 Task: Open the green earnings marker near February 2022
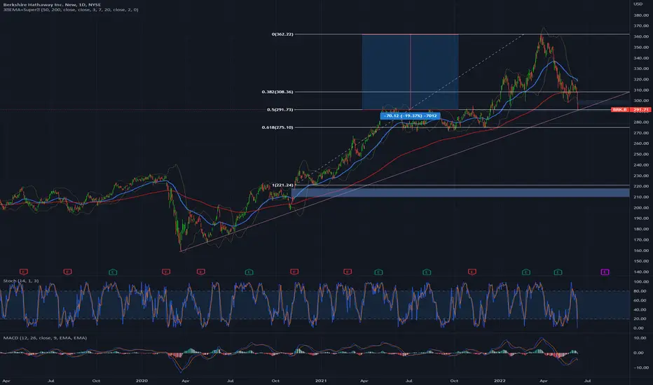pos(526,272)
